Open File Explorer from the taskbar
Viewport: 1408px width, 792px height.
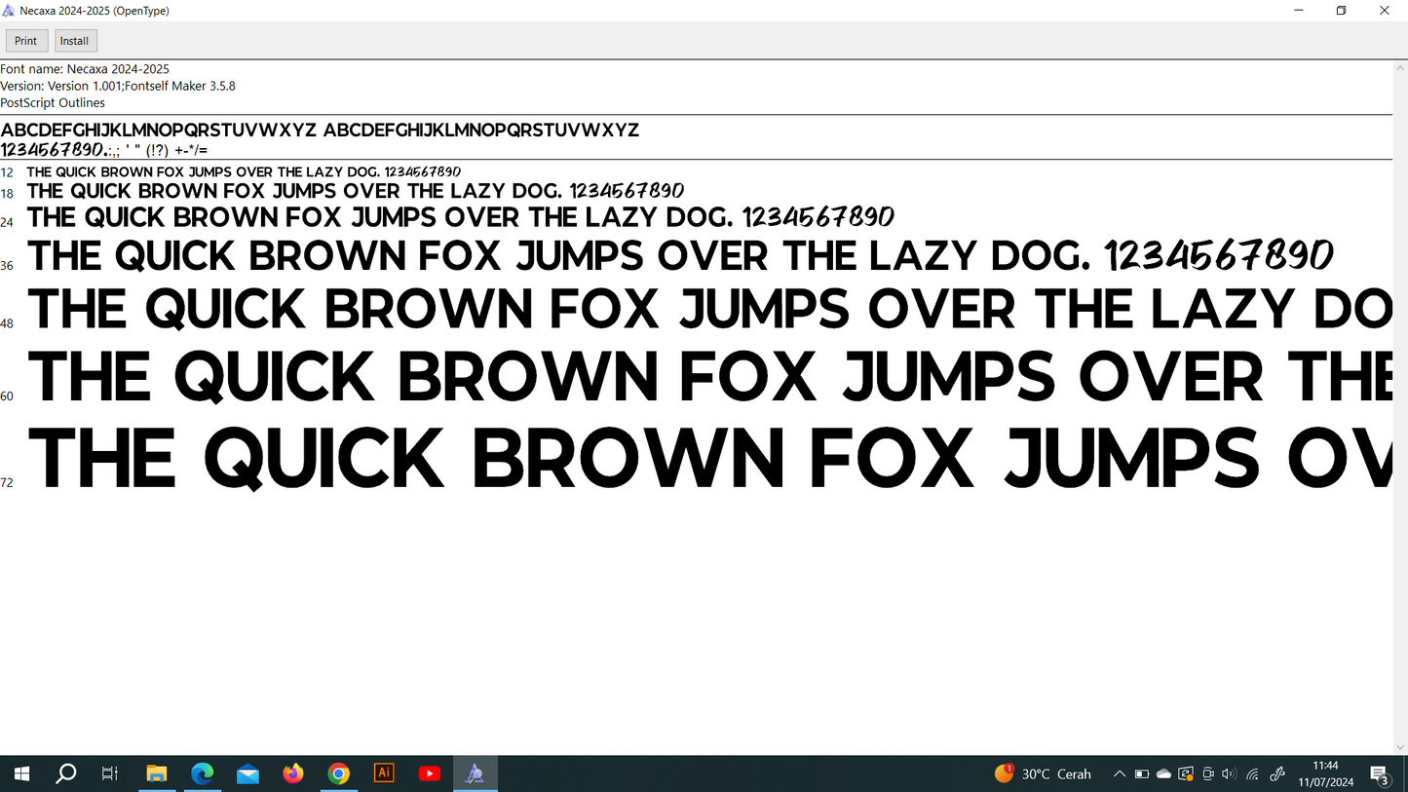click(157, 773)
